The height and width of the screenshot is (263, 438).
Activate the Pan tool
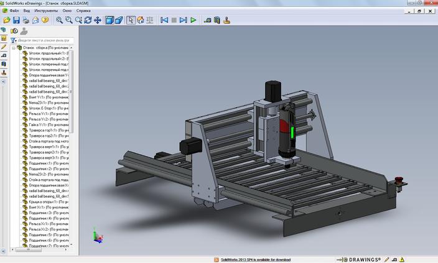[98, 20]
